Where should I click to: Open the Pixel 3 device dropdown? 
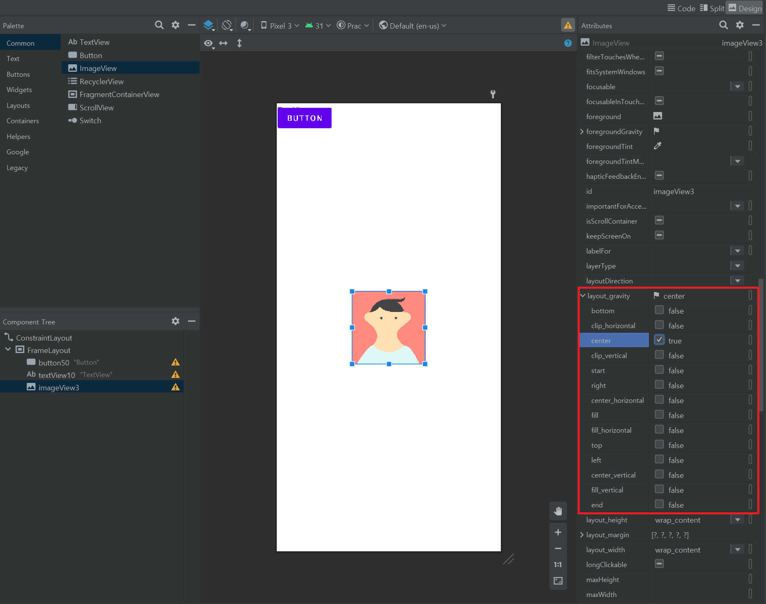coord(280,26)
